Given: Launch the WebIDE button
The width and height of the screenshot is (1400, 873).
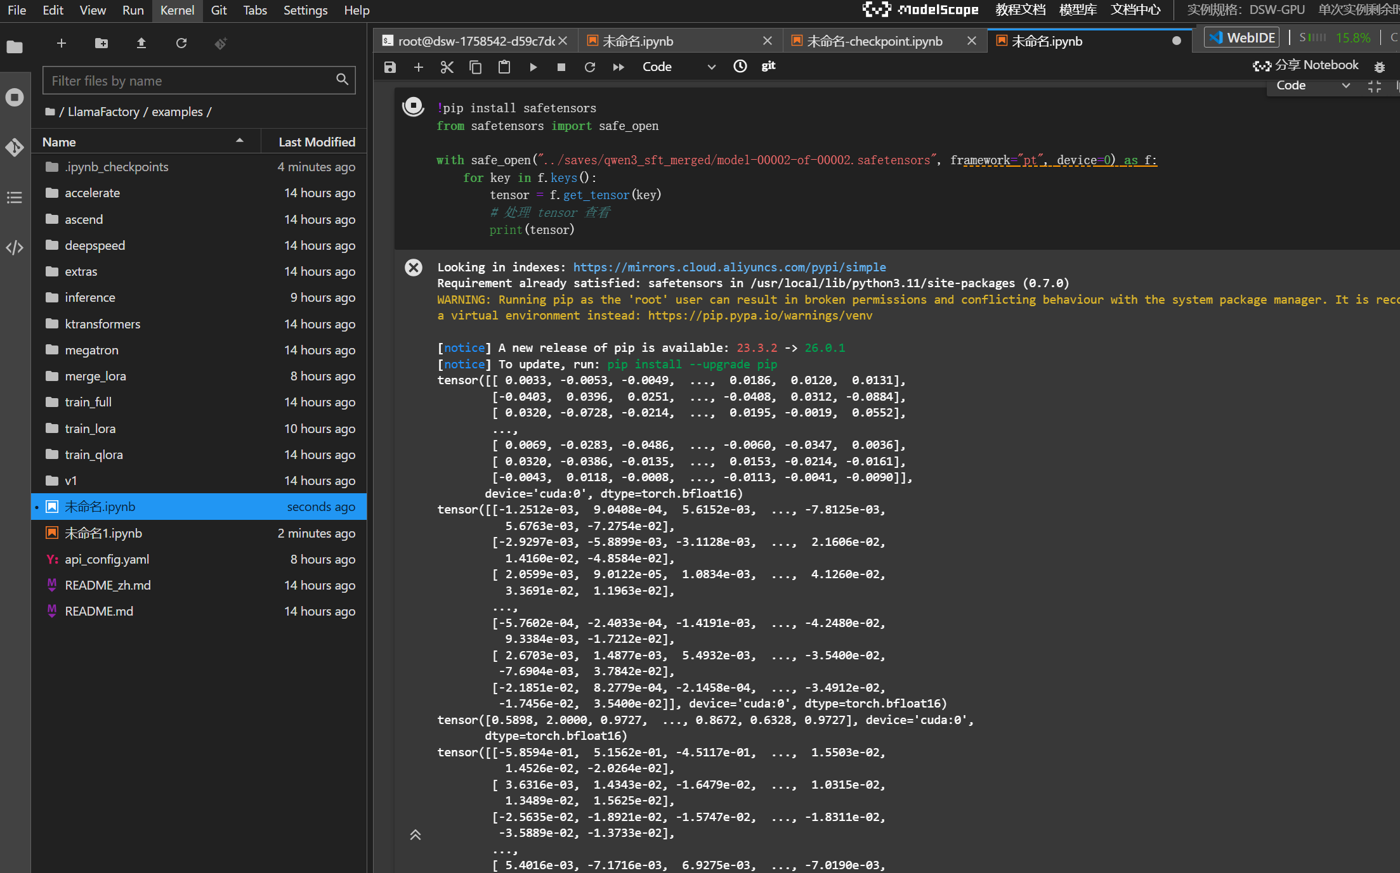Looking at the screenshot, I should [1242, 37].
